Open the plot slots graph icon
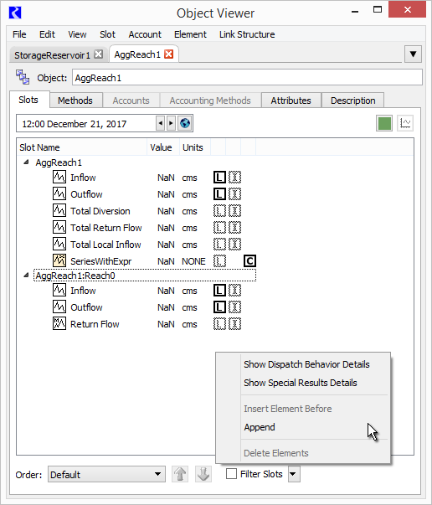 405,123
